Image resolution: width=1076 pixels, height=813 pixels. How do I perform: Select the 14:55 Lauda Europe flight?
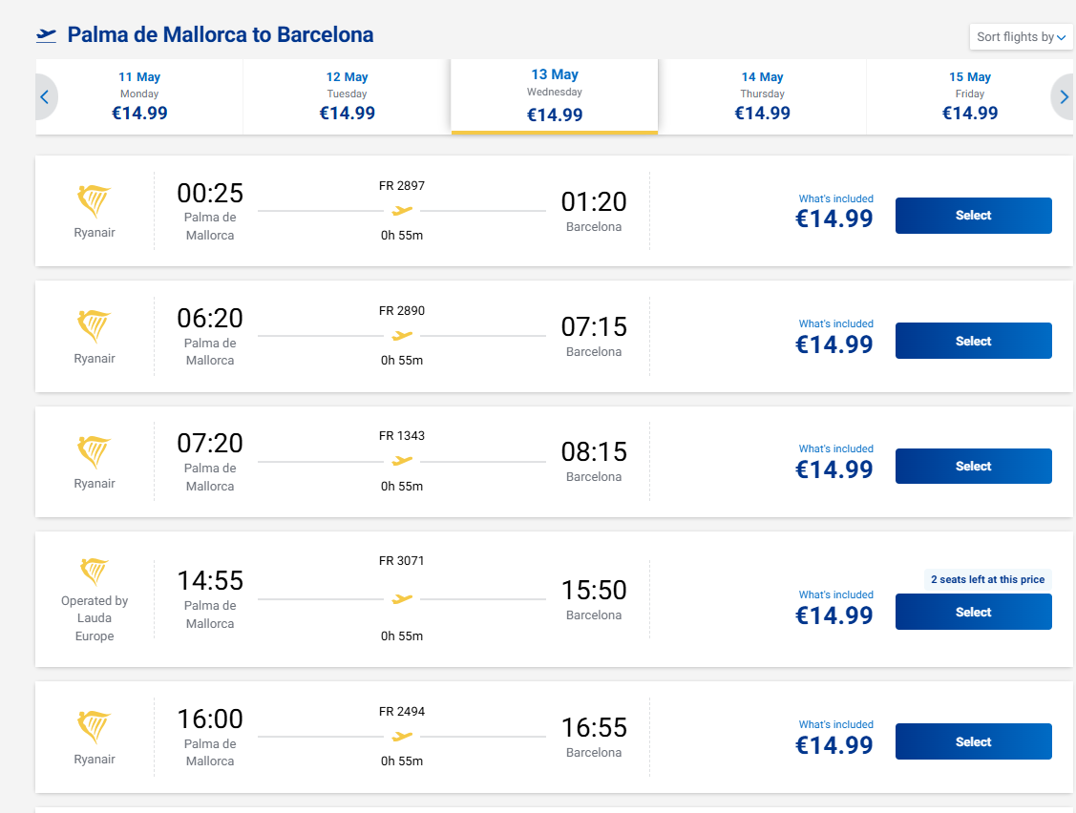tap(973, 612)
